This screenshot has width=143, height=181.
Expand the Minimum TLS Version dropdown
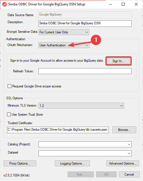click(81, 105)
